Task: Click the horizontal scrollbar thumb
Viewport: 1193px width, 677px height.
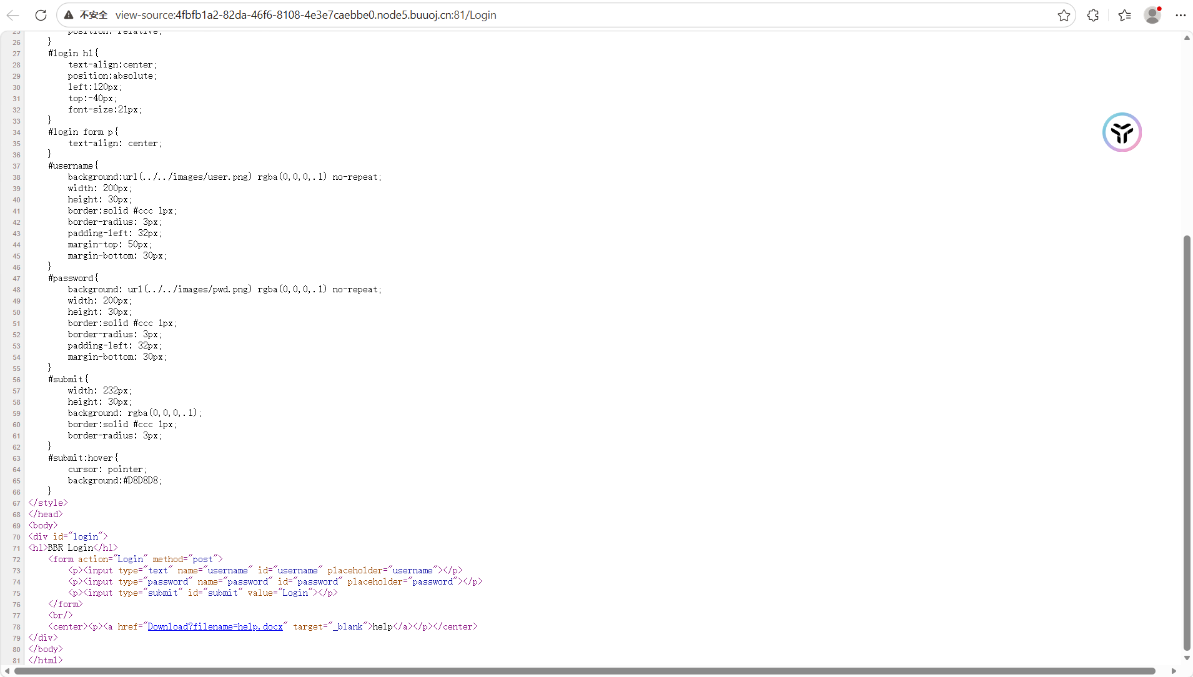Action: pyautogui.click(x=584, y=671)
